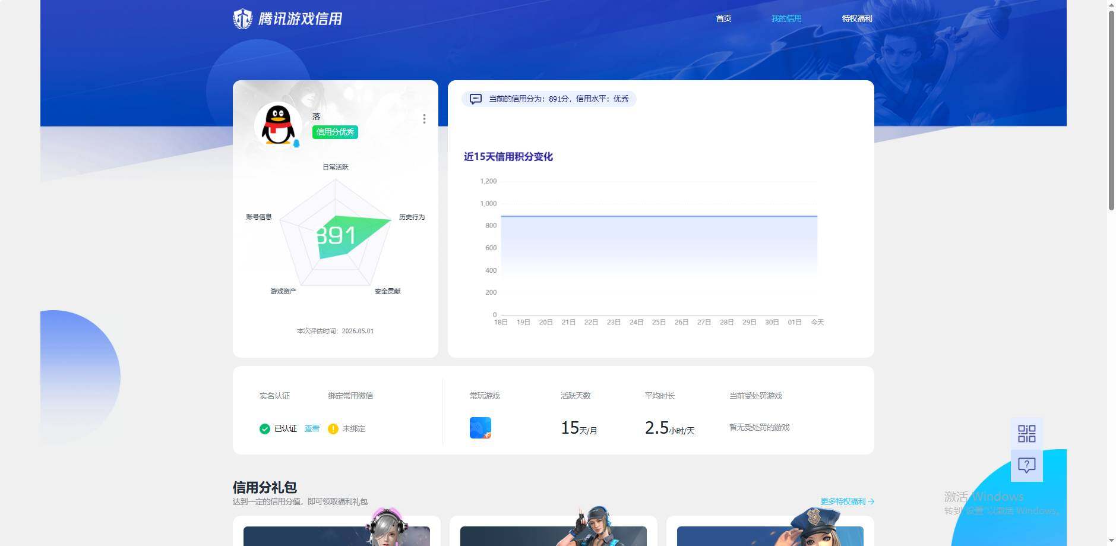The image size is (1116, 546).
Task: Click the page vertical scrollbar thumb
Action: click(x=1111, y=110)
